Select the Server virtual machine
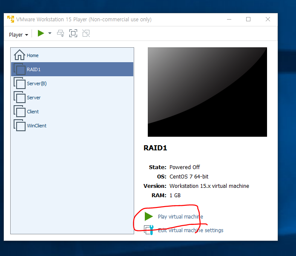The width and height of the screenshot is (296, 256). tap(72, 98)
